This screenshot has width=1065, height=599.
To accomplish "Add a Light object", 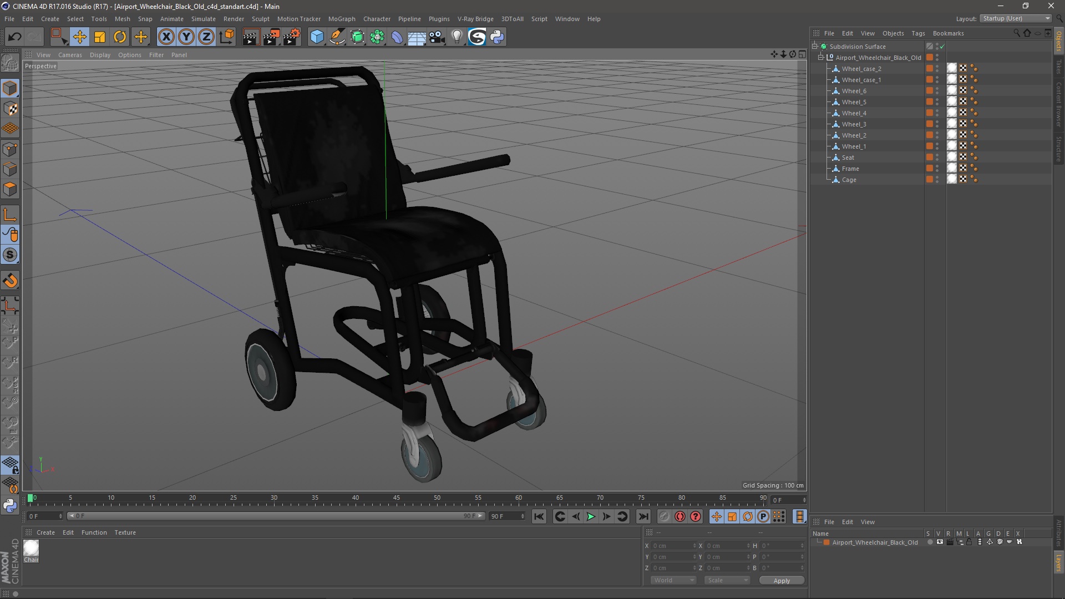I will 457,37.
